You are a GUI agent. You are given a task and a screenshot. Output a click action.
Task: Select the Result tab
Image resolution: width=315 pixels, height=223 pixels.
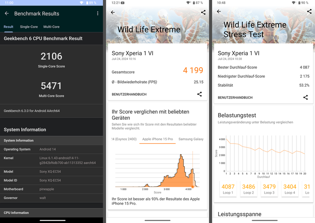pyautogui.click(x=8, y=27)
